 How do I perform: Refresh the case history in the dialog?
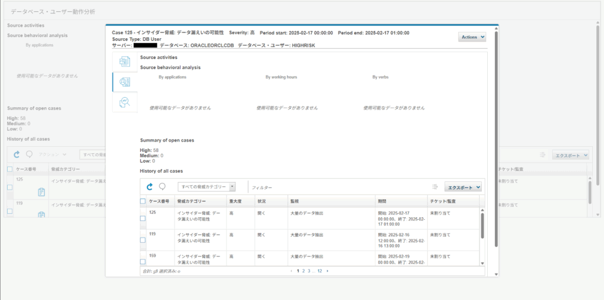click(149, 187)
